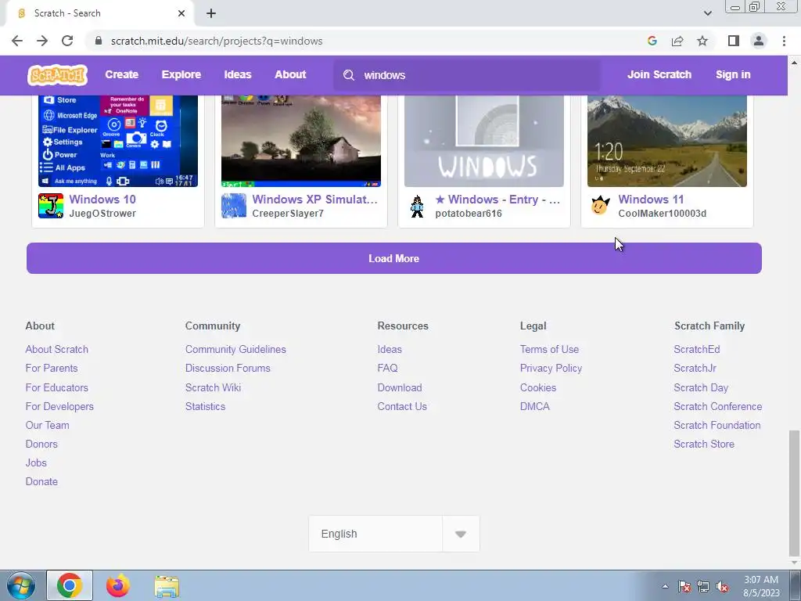Image resolution: width=801 pixels, height=601 pixels.
Task: Click the Download link
Action: tap(400, 387)
